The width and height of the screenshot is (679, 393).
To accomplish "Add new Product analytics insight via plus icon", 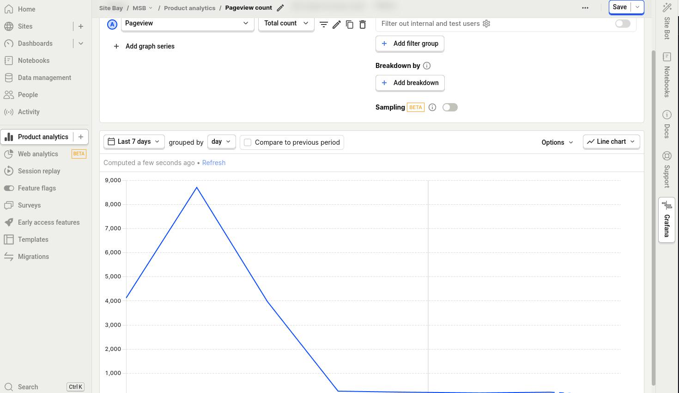I will 81,137.
